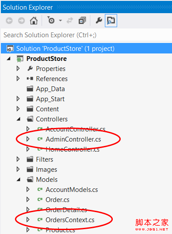
Task: Select the References label
Action: click(52, 79)
